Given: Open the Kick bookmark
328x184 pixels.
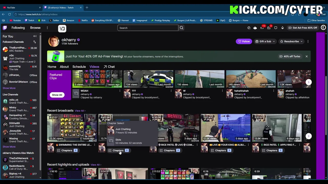Looking at the screenshot, I should [x=42, y=20].
